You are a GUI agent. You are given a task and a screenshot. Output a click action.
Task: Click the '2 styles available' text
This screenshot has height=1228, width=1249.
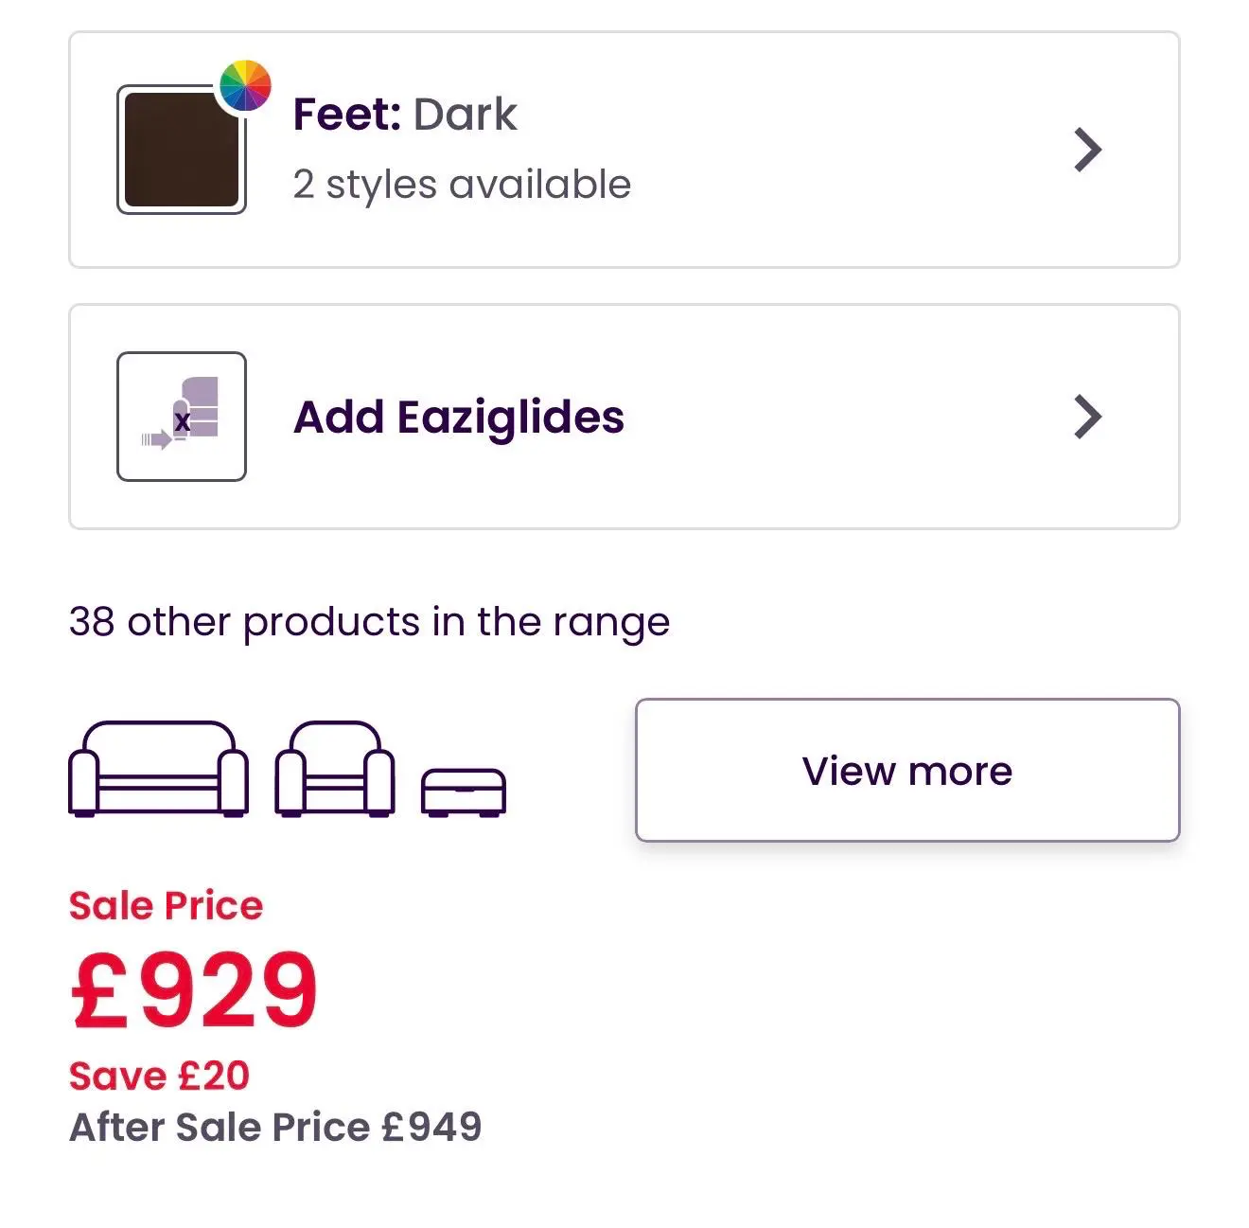pyautogui.click(x=462, y=185)
